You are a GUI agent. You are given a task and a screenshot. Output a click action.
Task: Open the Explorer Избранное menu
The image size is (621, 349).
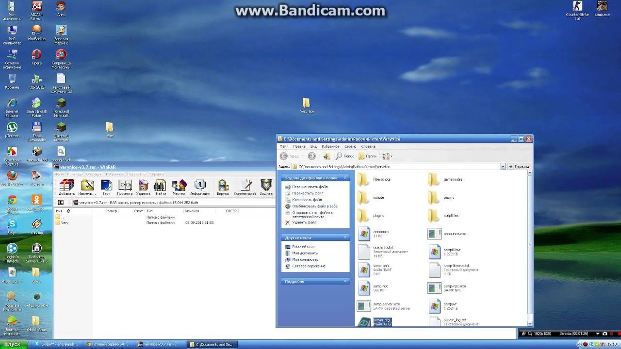click(x=330, y=146)
